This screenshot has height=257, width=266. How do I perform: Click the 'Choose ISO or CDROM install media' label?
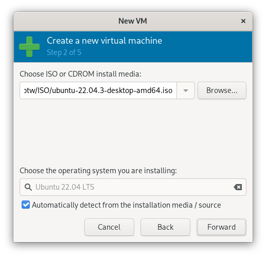point(80,74)
